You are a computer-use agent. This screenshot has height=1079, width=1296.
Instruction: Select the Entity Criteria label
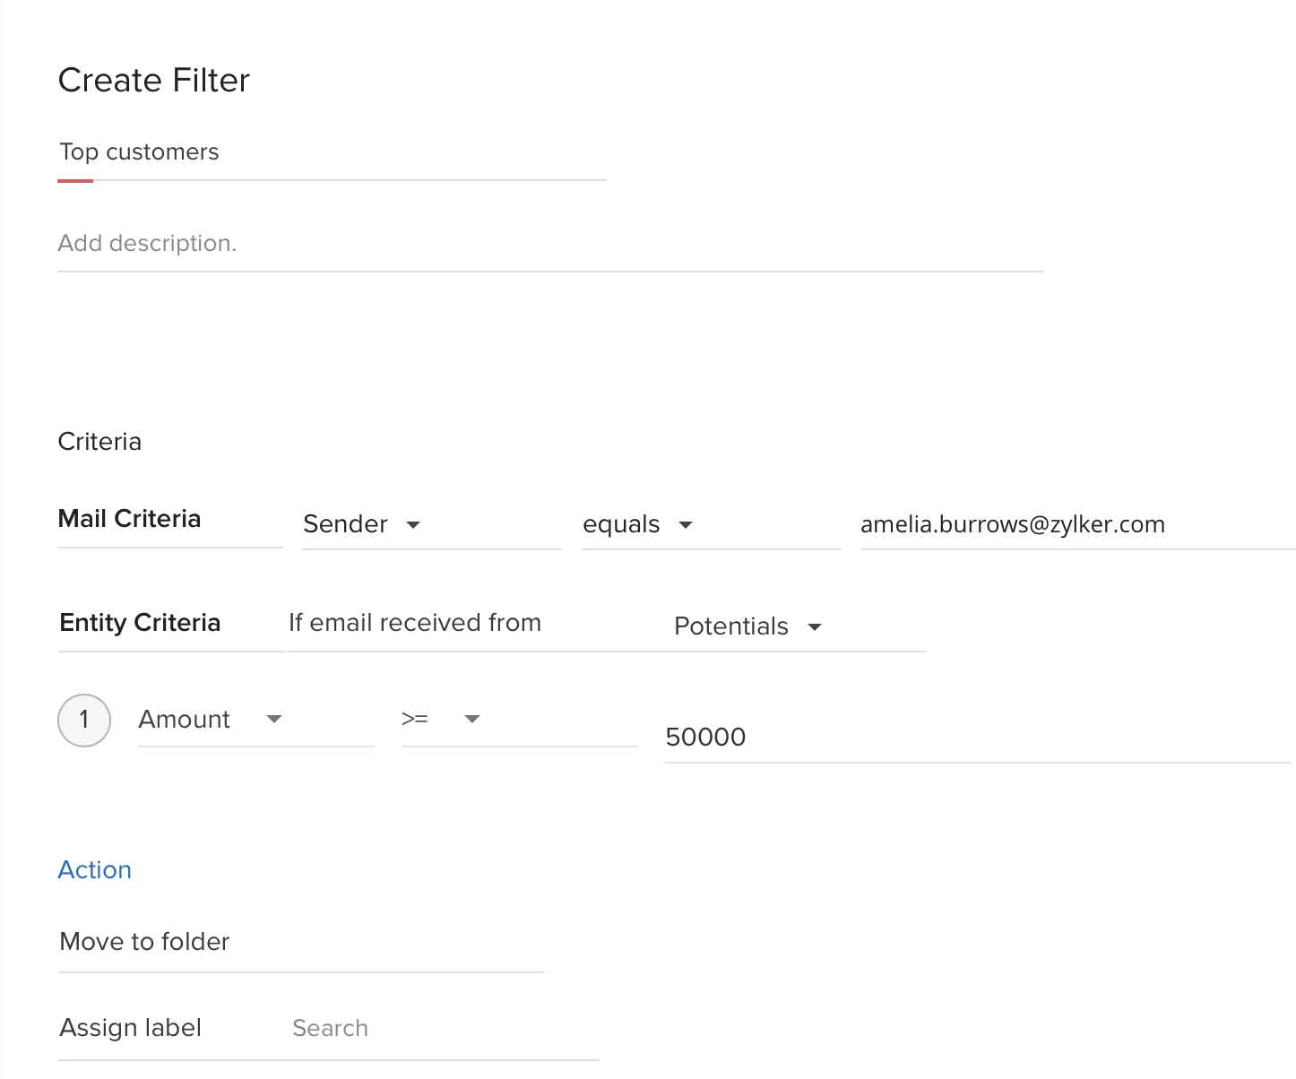point(140,623)
